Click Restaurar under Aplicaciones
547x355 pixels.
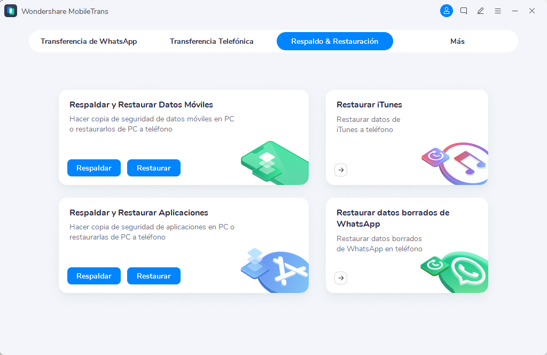(x=154, y=276)
